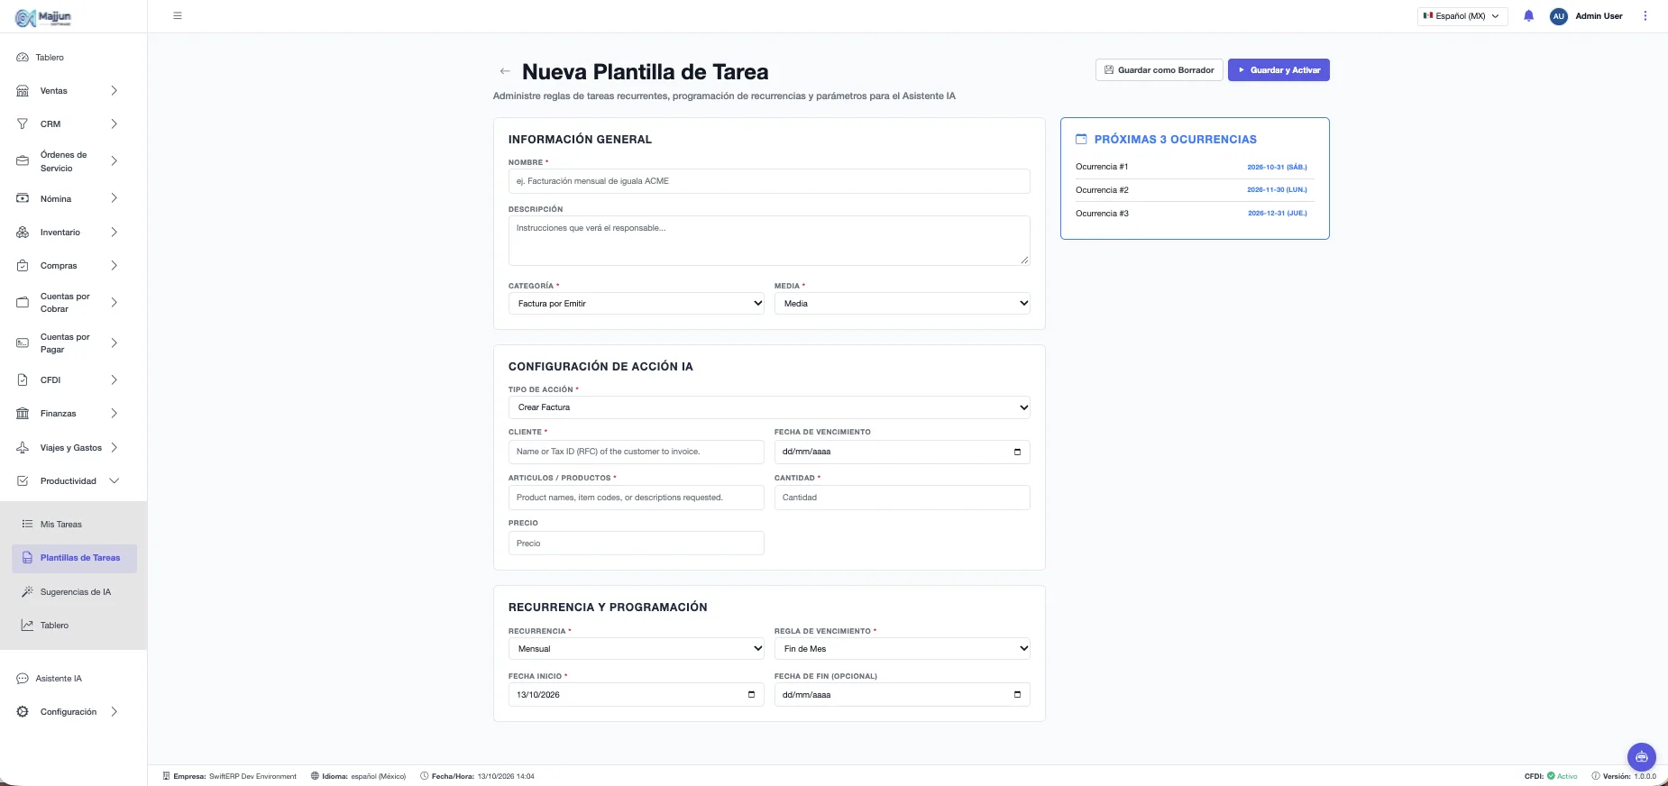
Task: Open the notifications bell
Action: point(1528,15)
